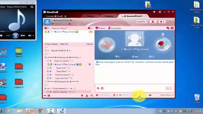Switch to the Grupos tab
The height and width of the screenshot is (114, 203).
pos(90,16)
